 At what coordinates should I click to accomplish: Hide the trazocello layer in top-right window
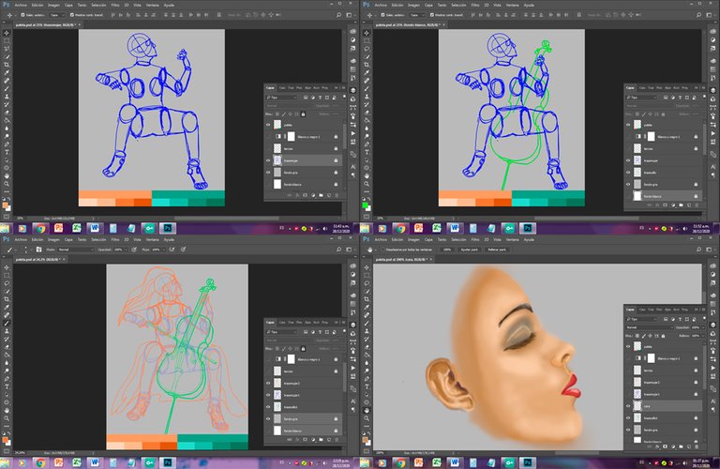[628, 173]
